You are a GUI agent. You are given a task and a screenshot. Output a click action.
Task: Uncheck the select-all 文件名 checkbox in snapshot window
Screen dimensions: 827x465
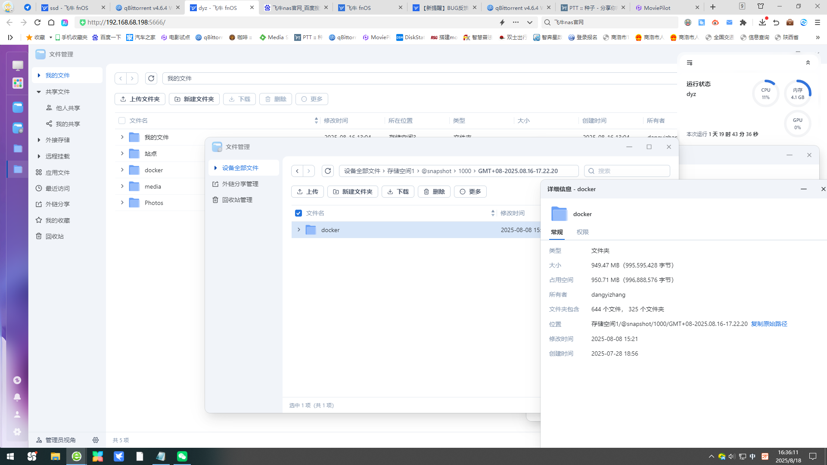(298, 213)
